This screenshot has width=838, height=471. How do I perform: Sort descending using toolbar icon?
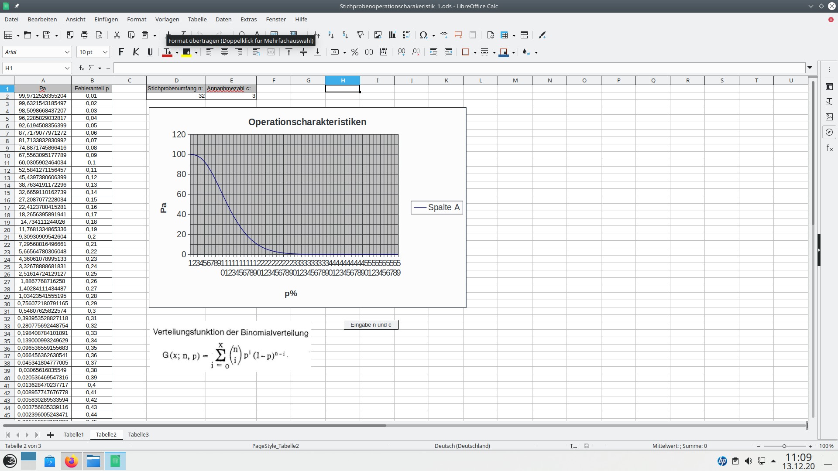click(x=345, y=35)
